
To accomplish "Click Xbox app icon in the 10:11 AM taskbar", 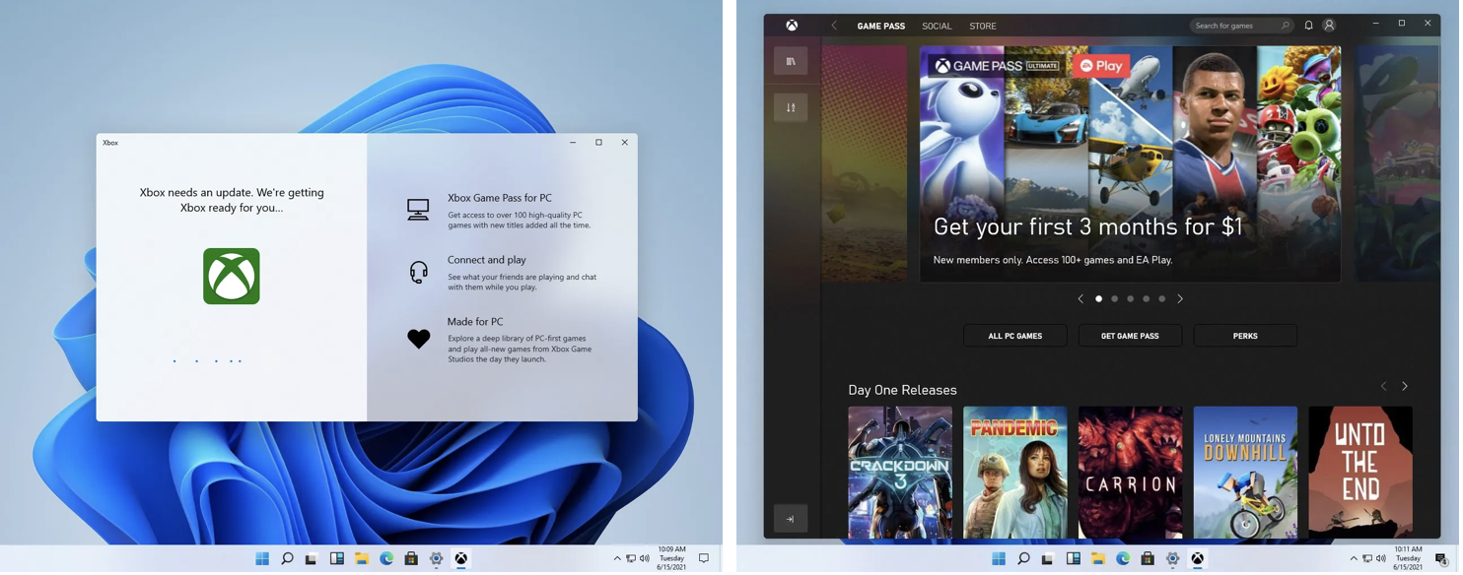I will (x=1200, y=560).
